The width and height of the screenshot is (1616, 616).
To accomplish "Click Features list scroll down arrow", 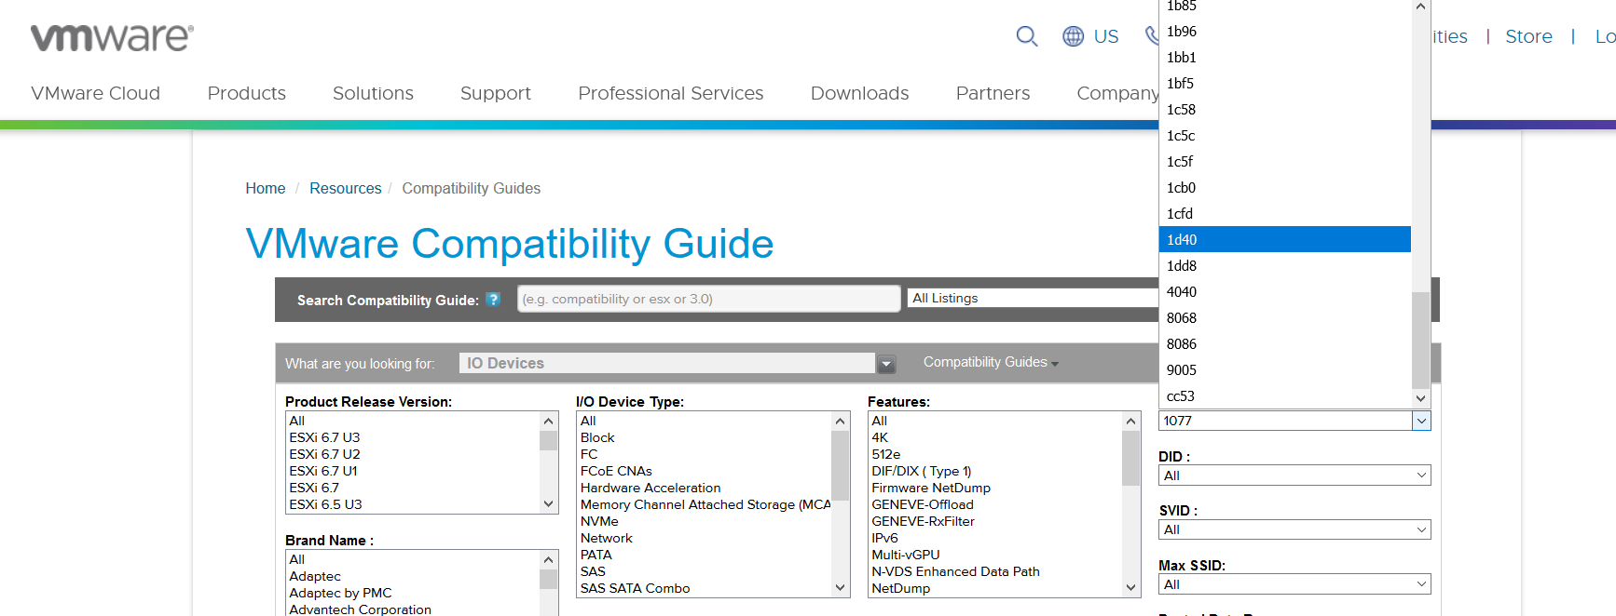I will 1131,588.
